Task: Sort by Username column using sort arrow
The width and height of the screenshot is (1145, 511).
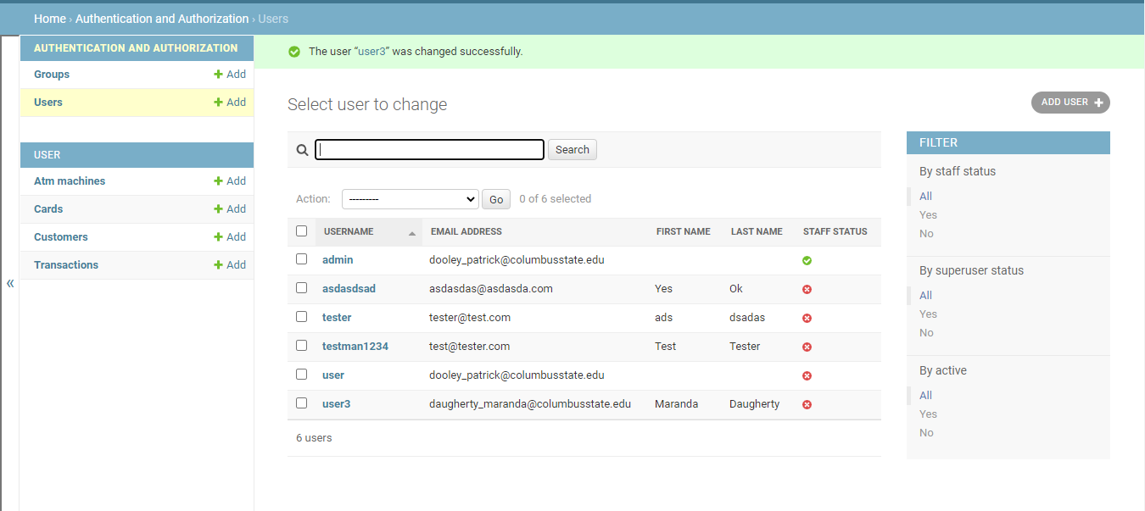Action: coord(412,233)
